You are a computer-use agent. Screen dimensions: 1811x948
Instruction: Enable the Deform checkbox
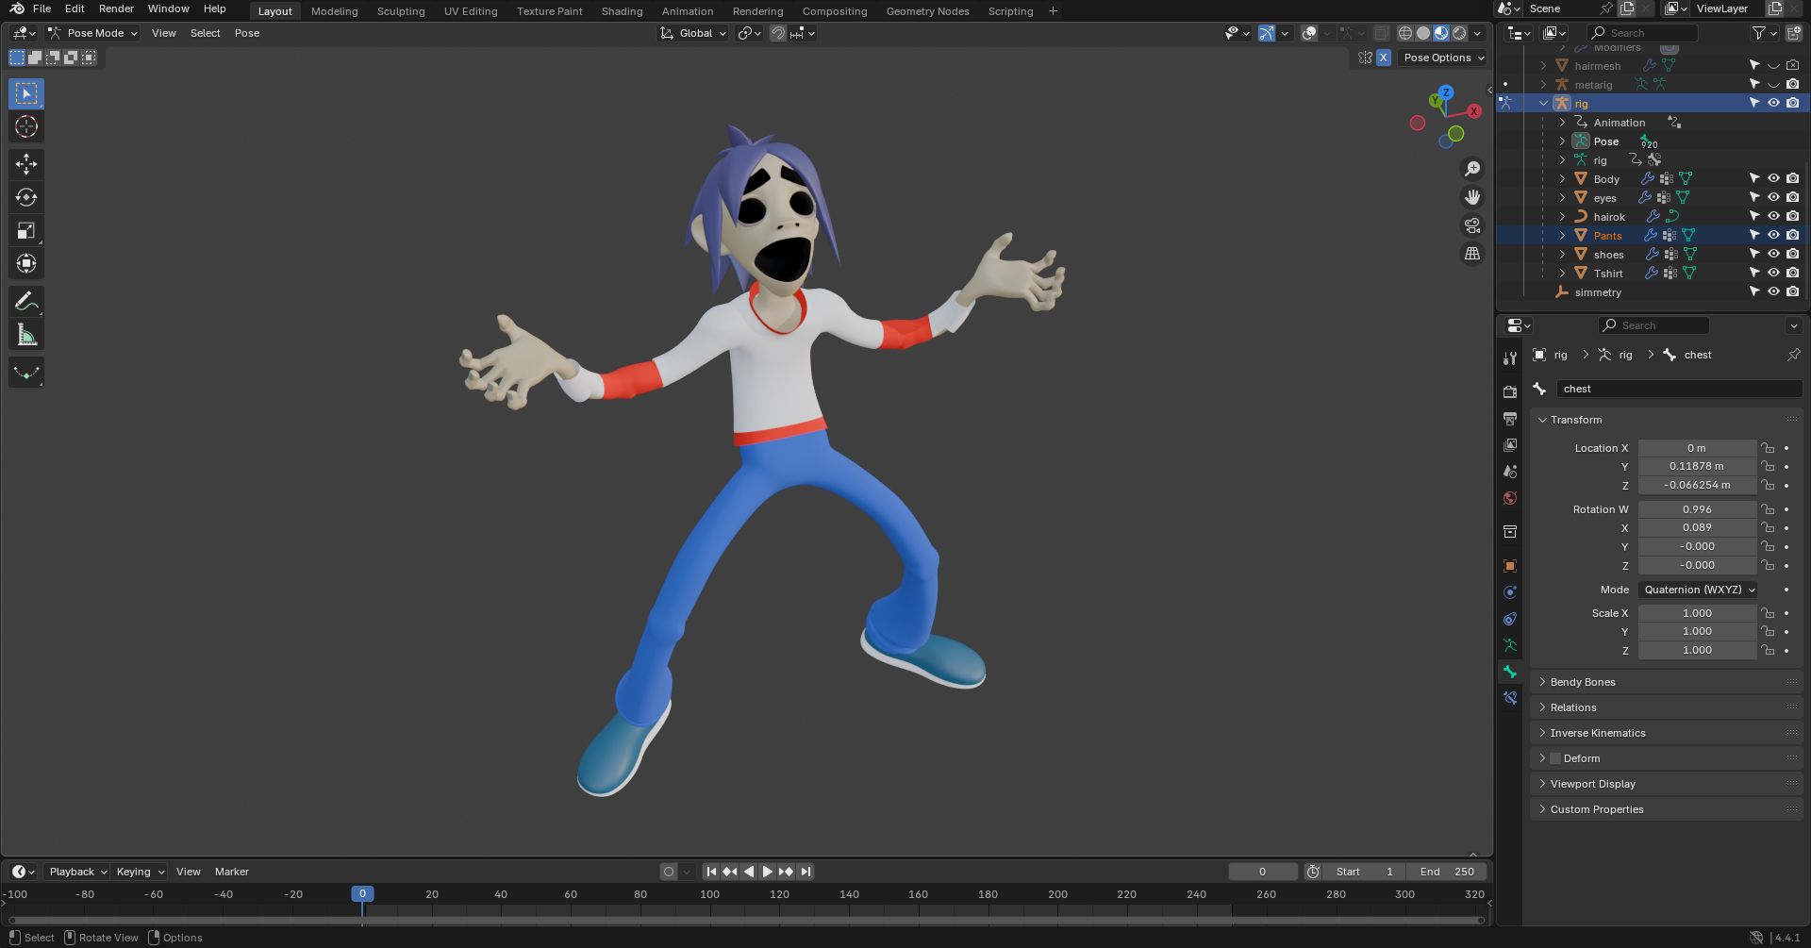[x=1555, y=758]
